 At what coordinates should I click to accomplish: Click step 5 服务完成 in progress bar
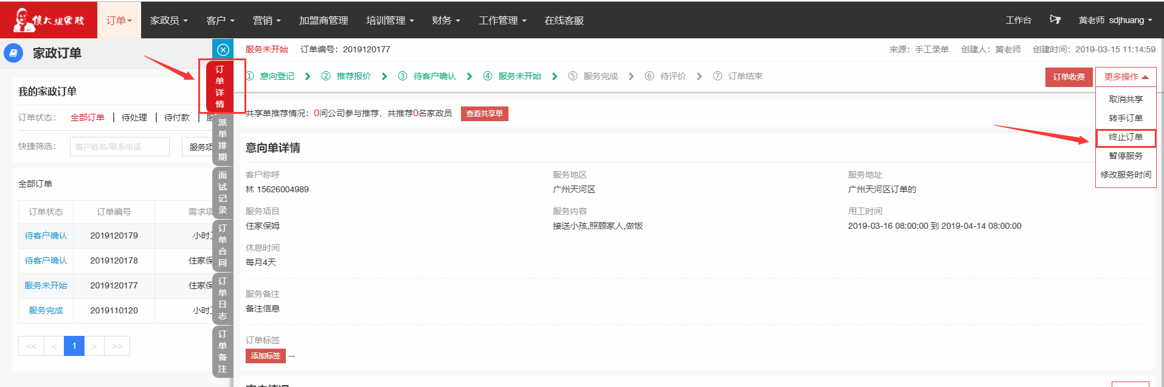point(593,76)
